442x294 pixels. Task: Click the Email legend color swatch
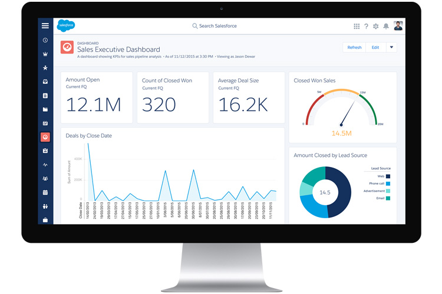(x=388, y=198)
